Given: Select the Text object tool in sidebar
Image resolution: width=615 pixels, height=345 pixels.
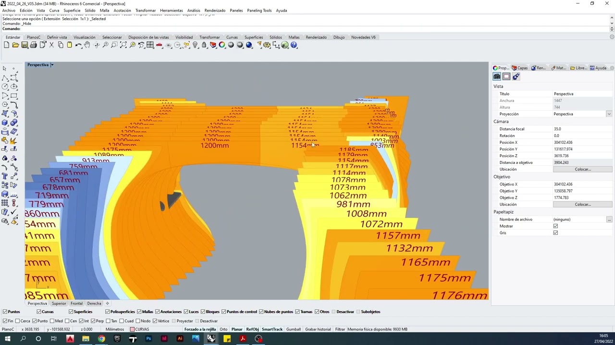Looking at the screenshot, I should [5, 176].
